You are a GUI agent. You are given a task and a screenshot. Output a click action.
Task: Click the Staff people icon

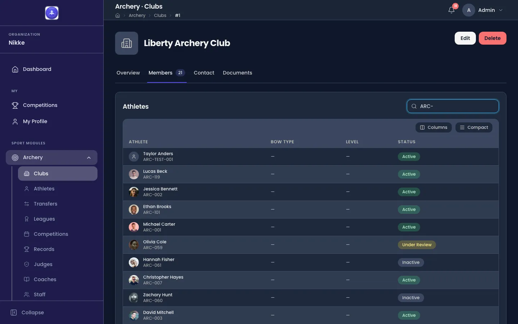pyautogui.click(x=27, y=294)
